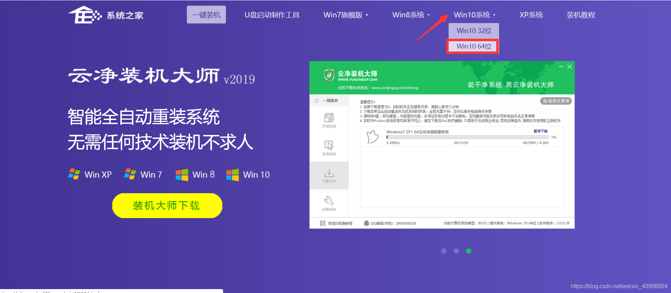This screenshot has width=671, height=293.
Task: Click the ghost icon beside Windows7 SP1
Action: pyautogui.click(x=373, y=137)
